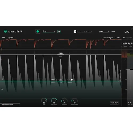Select state slot 1
The width and height of the screenshot is (133, 133).
[75, 31]
